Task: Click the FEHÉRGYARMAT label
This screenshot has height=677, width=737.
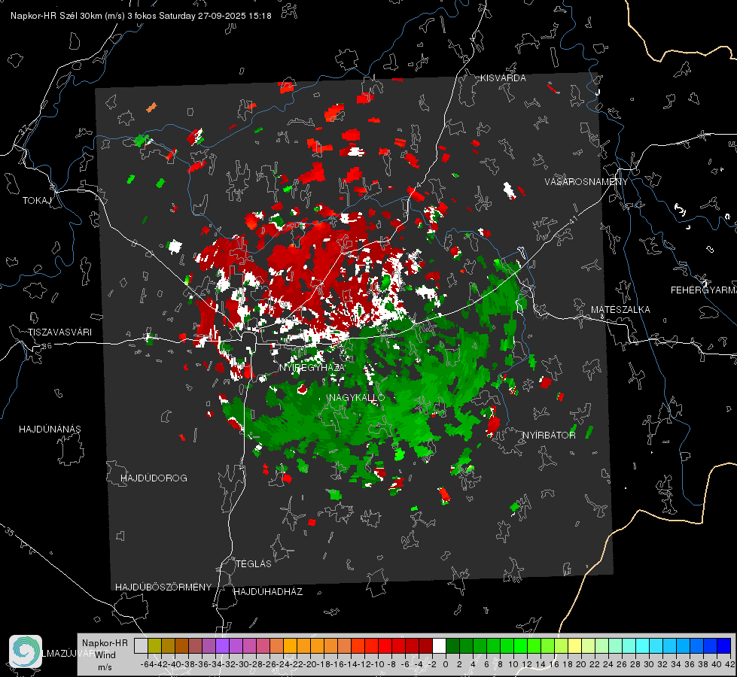Action: tap(703, 290)
